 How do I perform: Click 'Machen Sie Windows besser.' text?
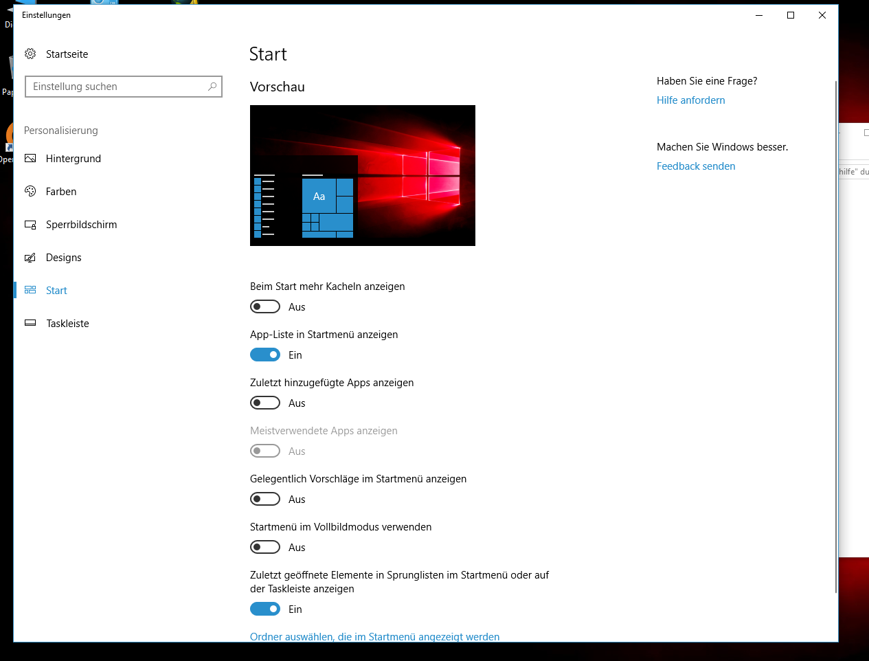click(x=723, y=147)
